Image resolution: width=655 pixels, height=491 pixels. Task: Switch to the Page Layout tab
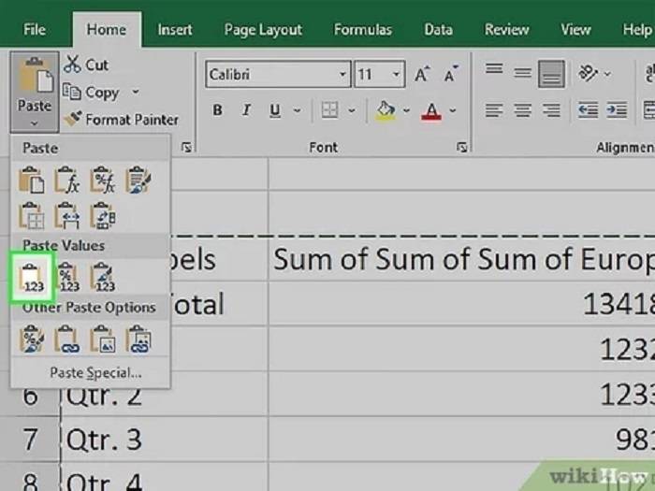click(x=263, y=30)
